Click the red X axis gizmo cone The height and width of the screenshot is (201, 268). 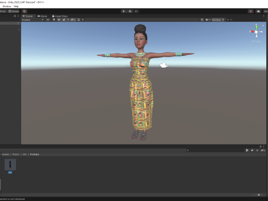tap(252, 32)
